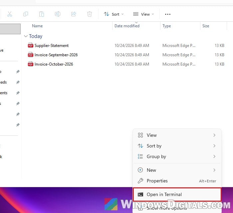Click the PDF icon of Supplier-Statement
Viewport: 233px width, 213px height.
[31, 46]
